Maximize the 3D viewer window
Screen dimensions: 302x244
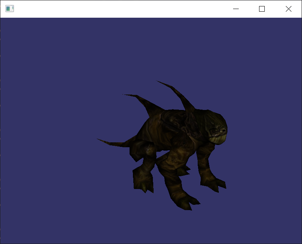(262, 9)
